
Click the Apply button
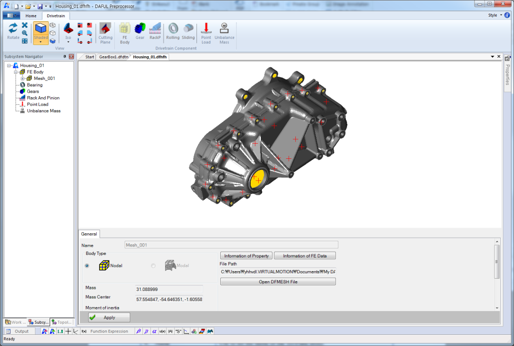[x=108, y=317]
